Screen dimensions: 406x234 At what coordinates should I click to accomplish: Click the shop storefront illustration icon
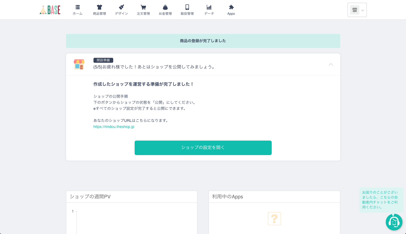tap(79, 64)
